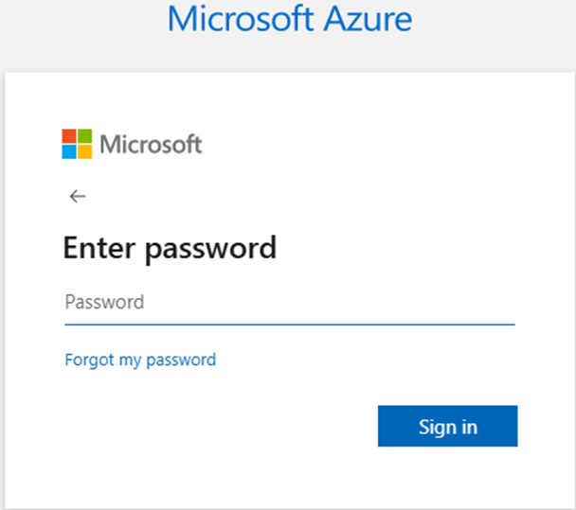Click the word Microsoft in the blue Azure title

(239, 18)
